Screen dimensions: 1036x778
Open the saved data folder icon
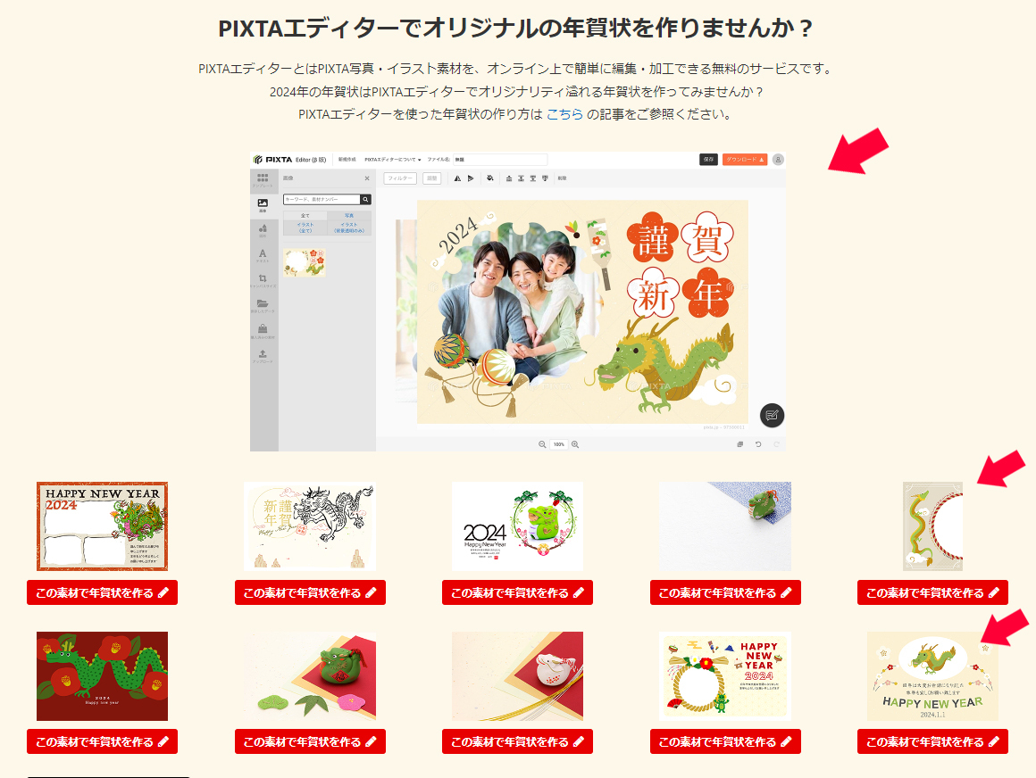coord(263,304)
